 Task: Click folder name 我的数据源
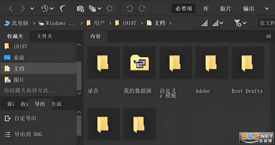point(137,91)
